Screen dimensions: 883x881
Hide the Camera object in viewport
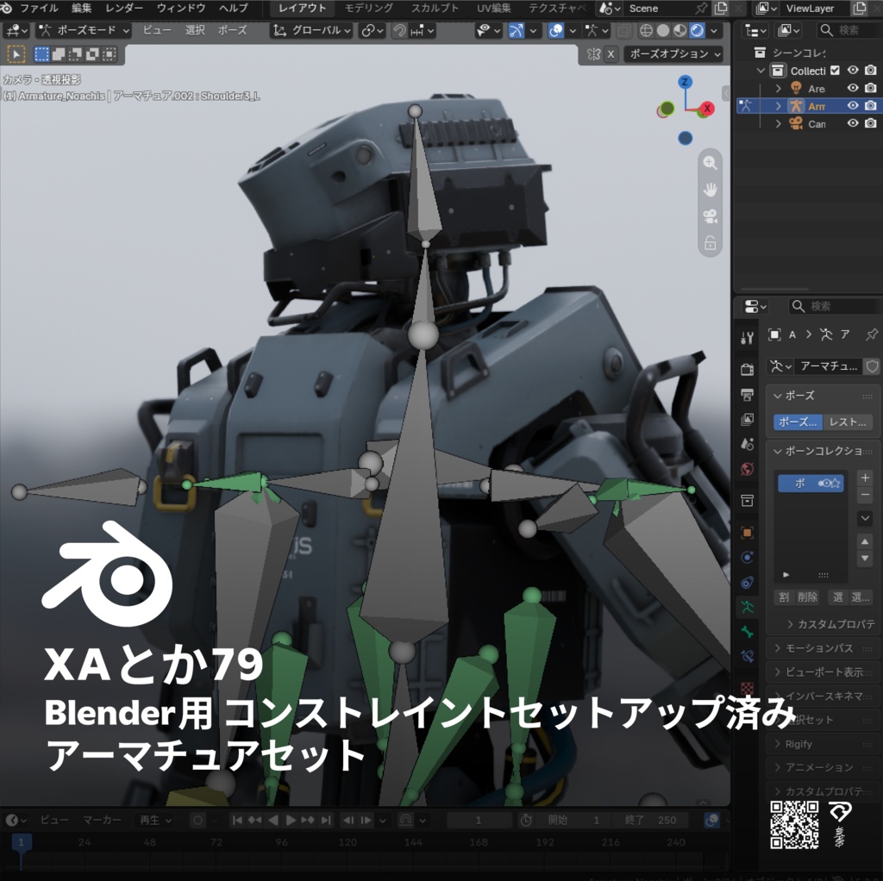853,123
